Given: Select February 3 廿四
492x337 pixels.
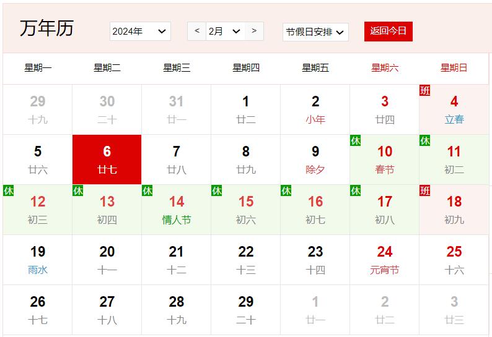Looking at the screenshot, I should click(384, 109).
